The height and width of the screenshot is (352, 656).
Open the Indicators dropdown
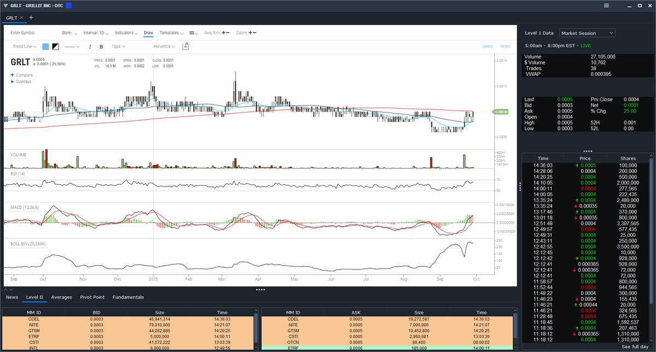click(126, 33)
